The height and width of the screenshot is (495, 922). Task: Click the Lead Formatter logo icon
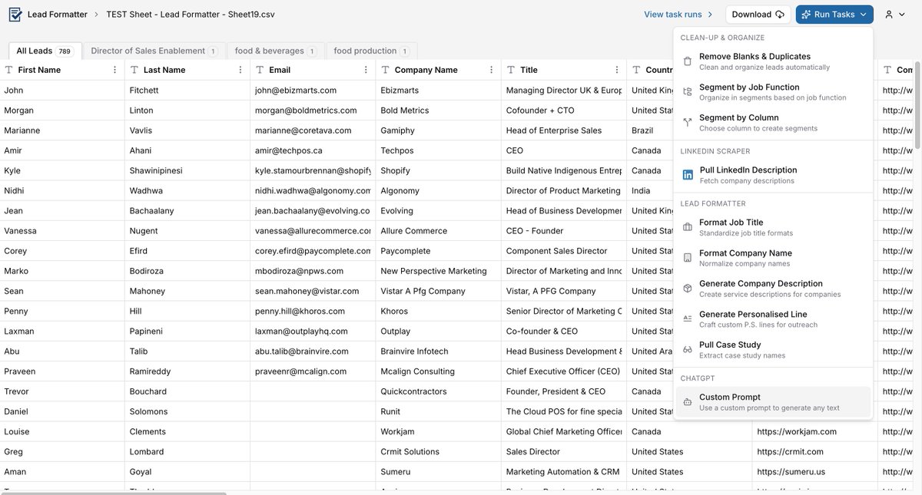pyautogui.click(x=15, y=15)
